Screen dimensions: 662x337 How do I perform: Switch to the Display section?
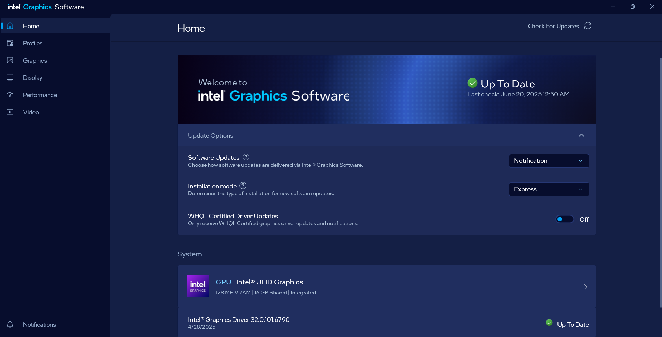point(56,77)
